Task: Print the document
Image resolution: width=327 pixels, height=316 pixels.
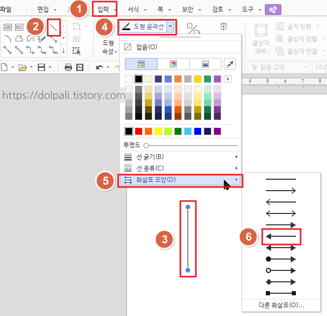Action: tap(68, 67)
